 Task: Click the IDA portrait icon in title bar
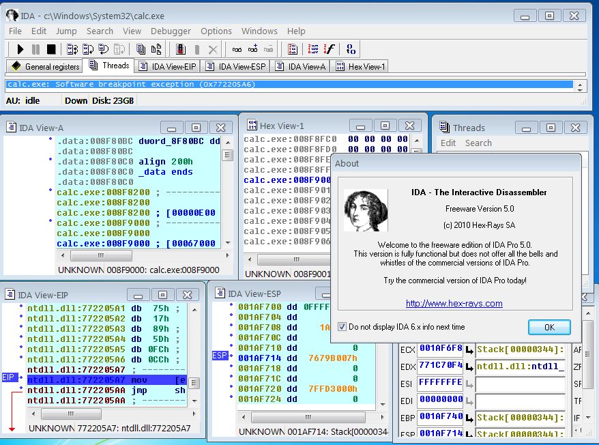12,15
